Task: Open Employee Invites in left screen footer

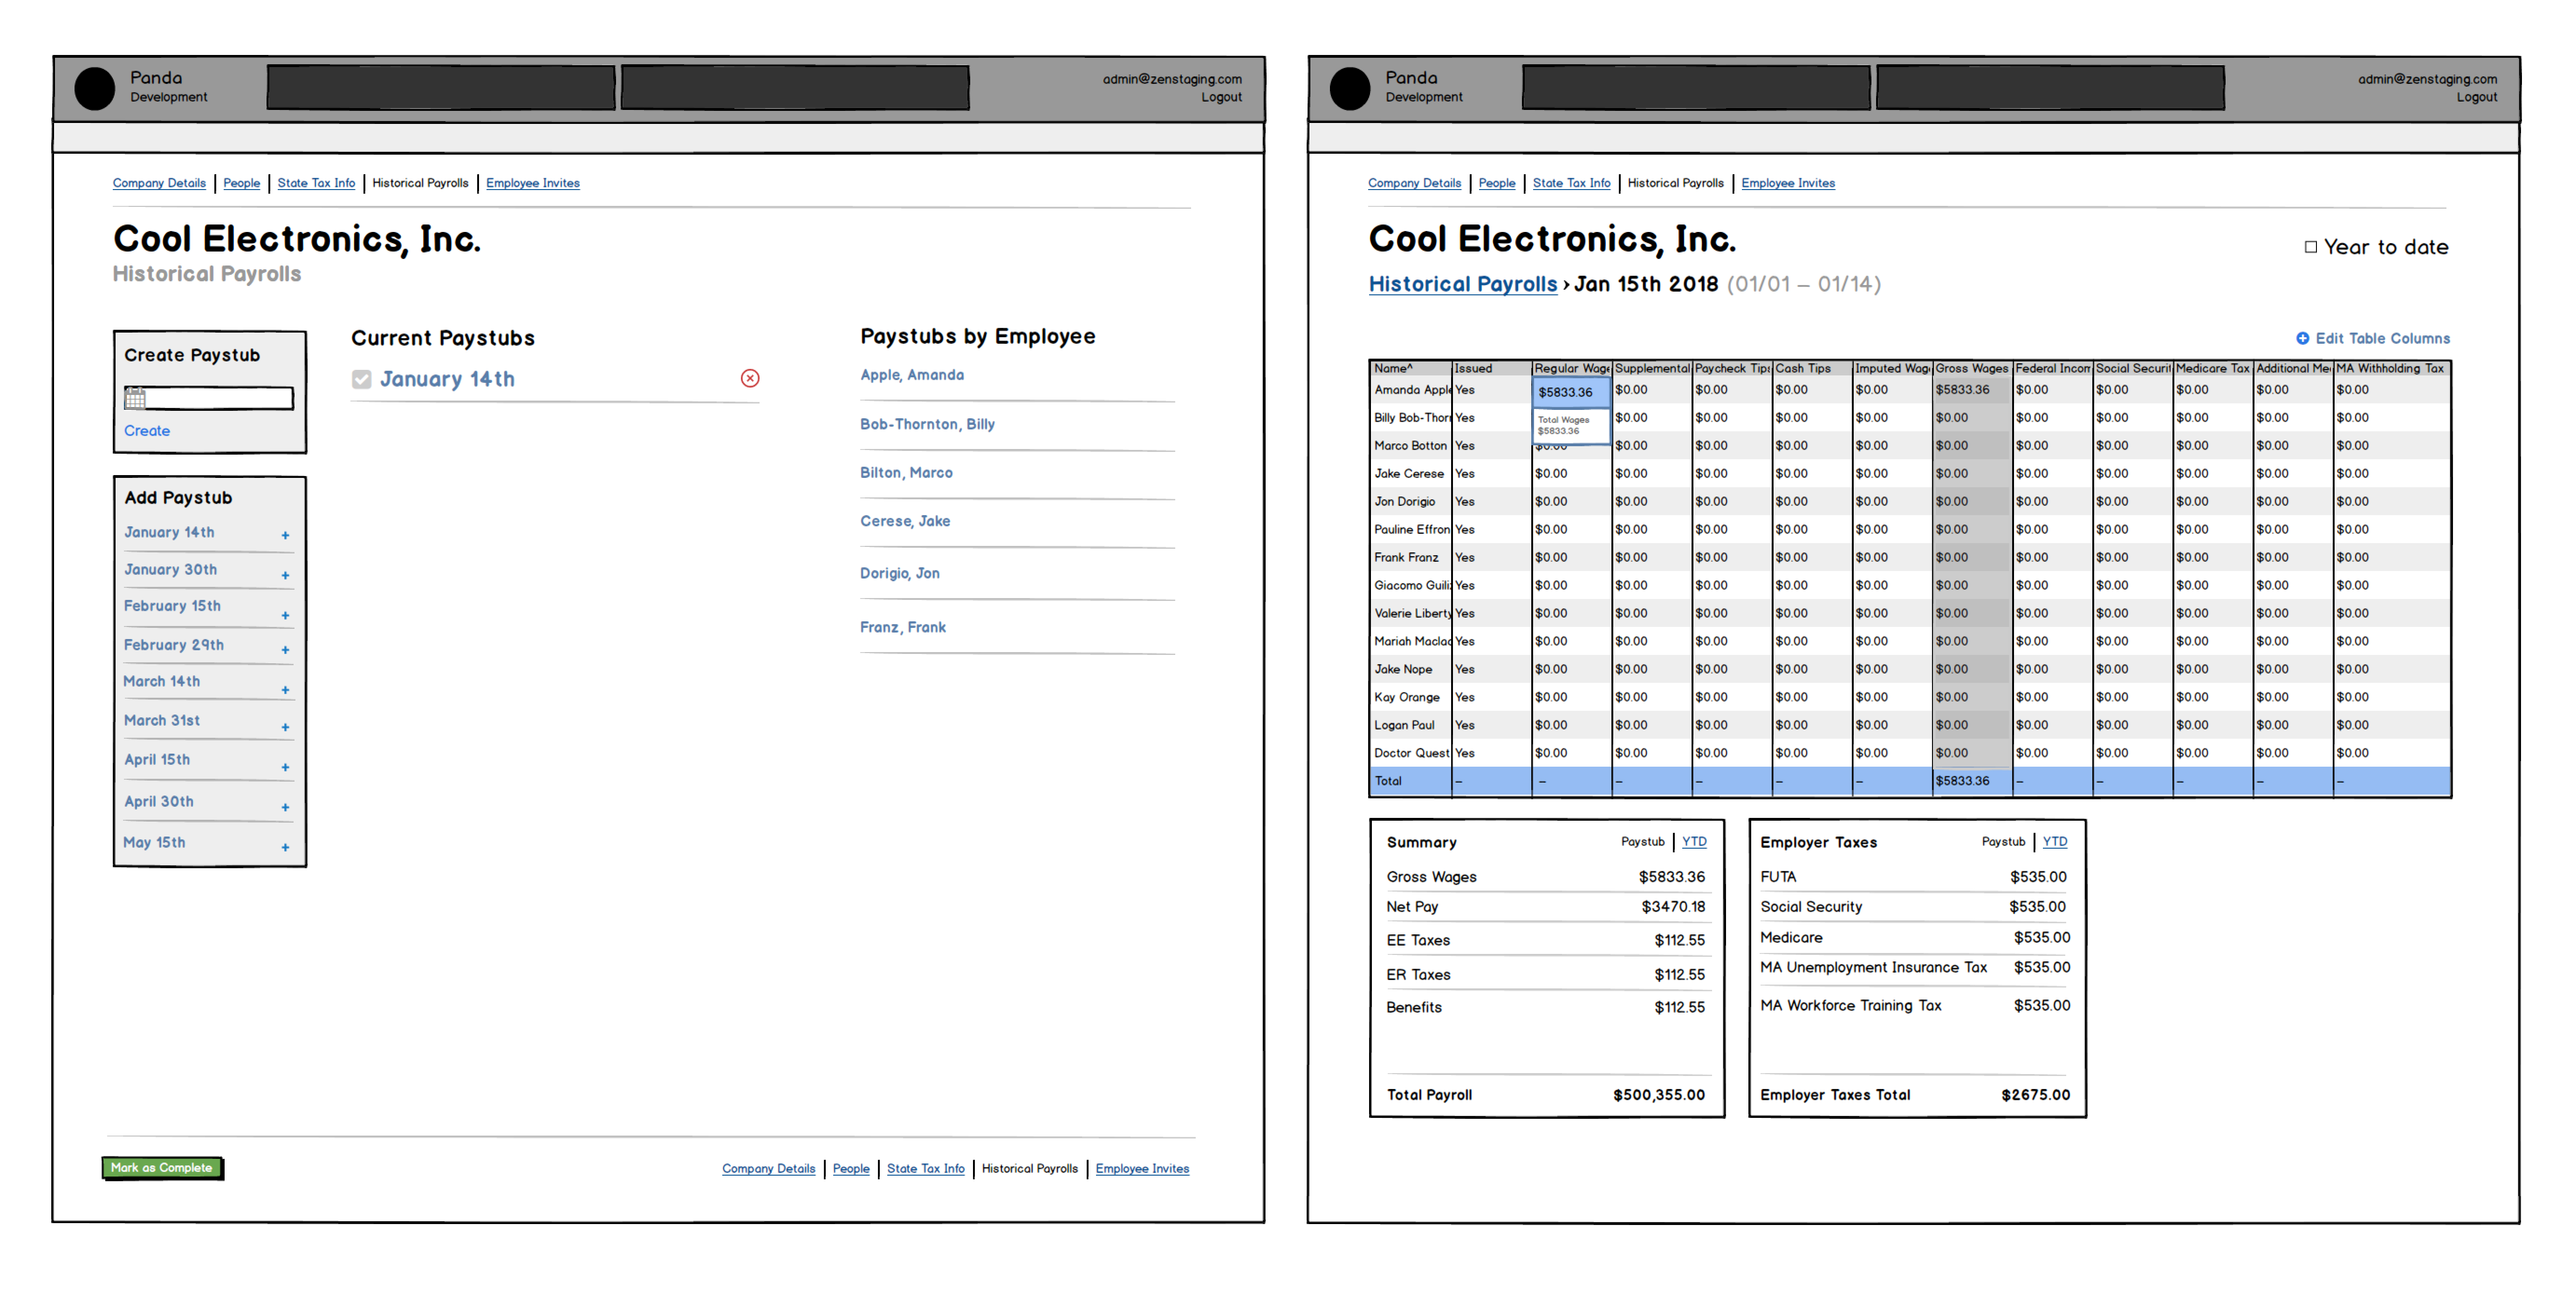Action: (1142, 1168)
